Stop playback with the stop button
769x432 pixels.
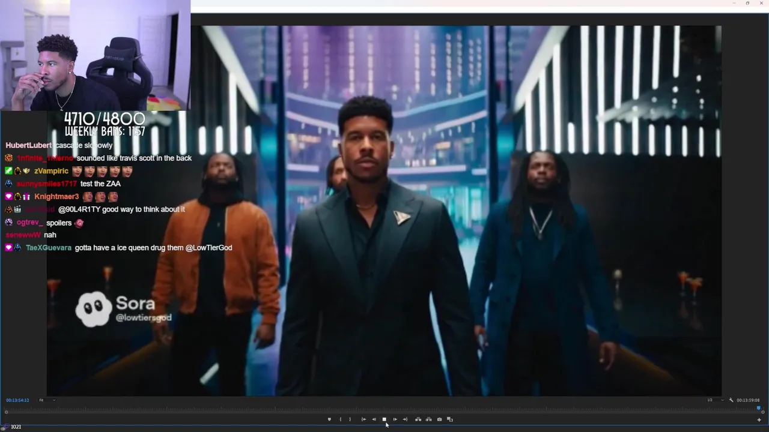tap(384, 419)
